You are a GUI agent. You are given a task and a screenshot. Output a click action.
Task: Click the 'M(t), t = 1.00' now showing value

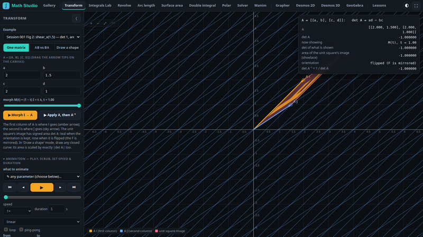402,43
